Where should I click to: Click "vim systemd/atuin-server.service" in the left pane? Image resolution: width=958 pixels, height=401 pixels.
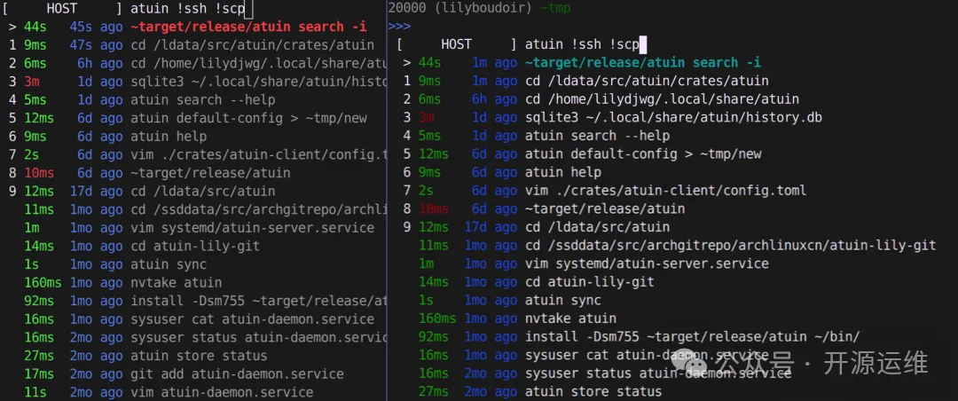point(252,228)
